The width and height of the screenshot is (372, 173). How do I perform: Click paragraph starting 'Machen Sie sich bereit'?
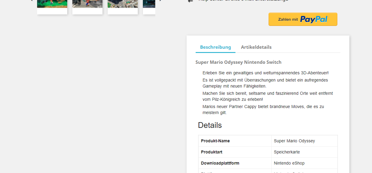click(x=268, y=96)
